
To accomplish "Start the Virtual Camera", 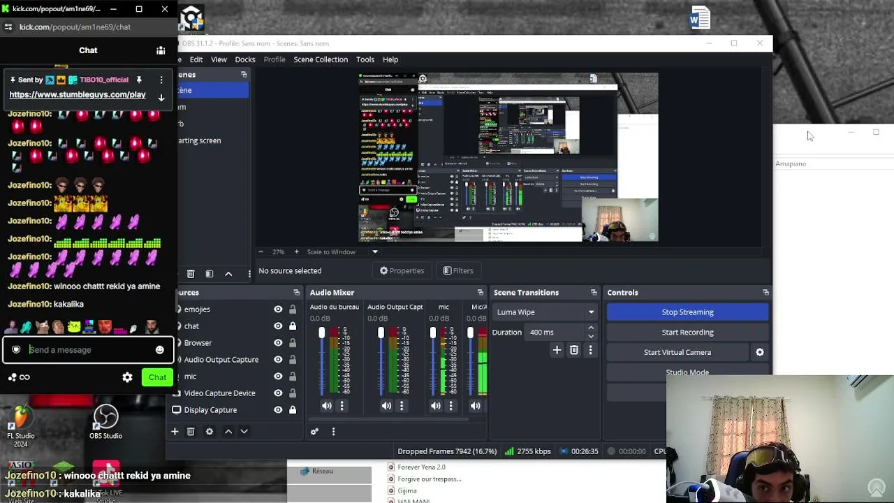I will (x=677, y=353).
